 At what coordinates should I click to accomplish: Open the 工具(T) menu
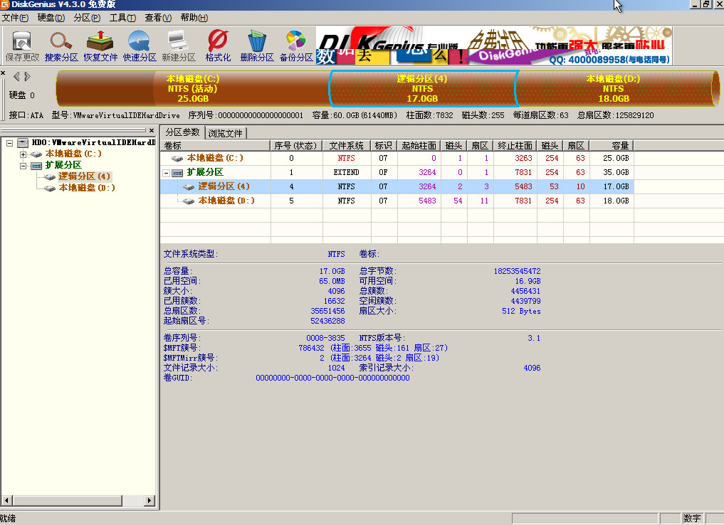tap(122, 18)
